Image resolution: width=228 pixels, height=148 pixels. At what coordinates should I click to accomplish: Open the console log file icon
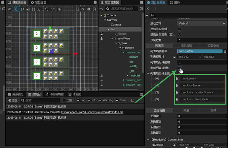click(133, 100)
